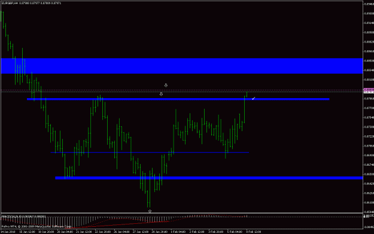
Task: Click the FxPro MT4 copyright text
Action: (37, 226)
